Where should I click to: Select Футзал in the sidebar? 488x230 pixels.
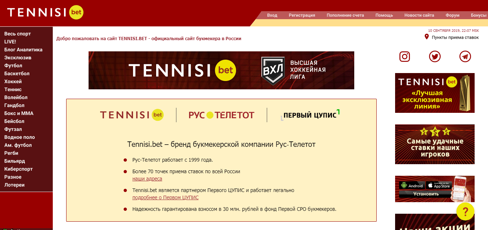(13, 129)
